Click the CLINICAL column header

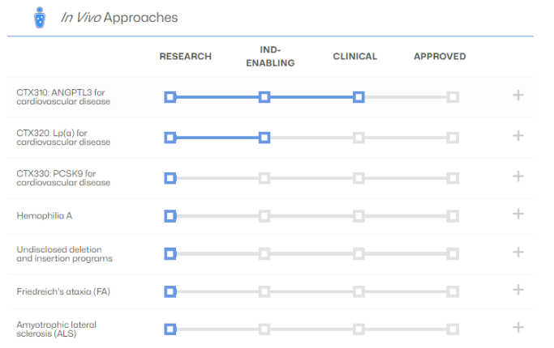[x=354, y=57]
